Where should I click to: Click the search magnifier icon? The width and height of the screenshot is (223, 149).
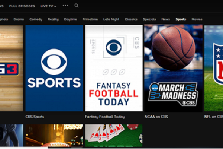[77, 6]
